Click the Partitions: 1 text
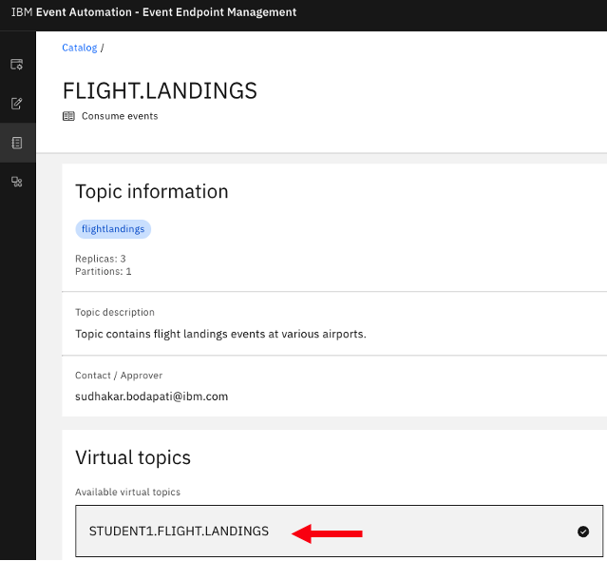Screen dimensions: 607x561 click(x=103, y=271)
